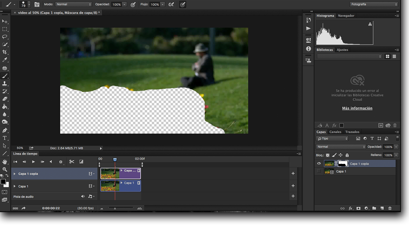Viewport: 409px width, 226px height.
Task: Select the Lasso tool
Action: pyautogui.click(x=5, y=37)
